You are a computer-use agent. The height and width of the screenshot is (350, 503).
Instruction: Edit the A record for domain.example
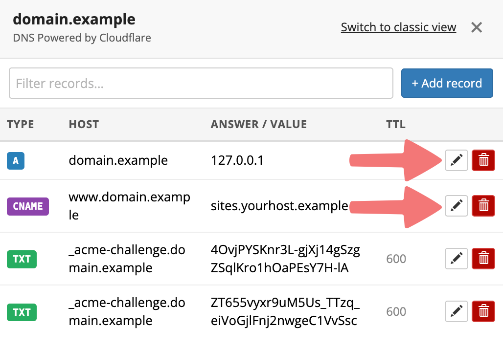pyautogui.click(x=456, y=160)
